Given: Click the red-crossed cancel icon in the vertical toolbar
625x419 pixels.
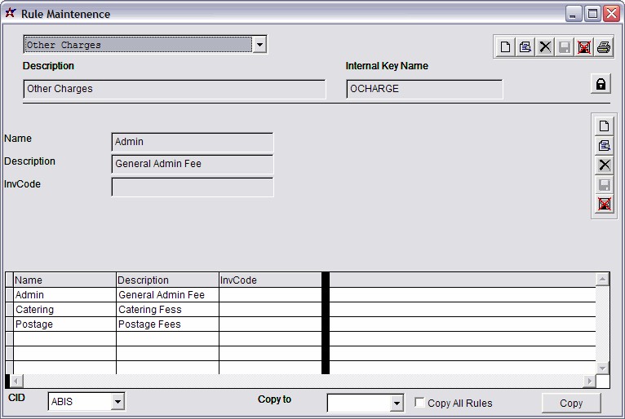Looking at the screenshot, I should (x=604, y=204).
